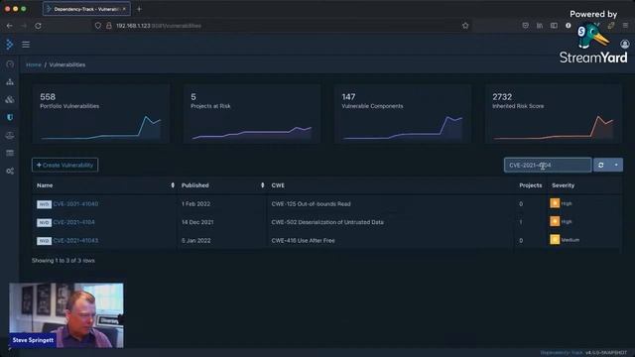The height and width of the screenshot is (357, 635).
Task: Click the 558 Portfolio Vulnerabilities card
Action: click(101, 114)
